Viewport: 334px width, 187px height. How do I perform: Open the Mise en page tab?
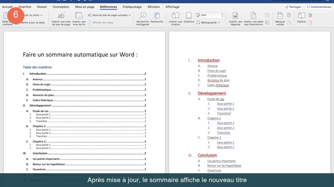[x=85, y=7]
